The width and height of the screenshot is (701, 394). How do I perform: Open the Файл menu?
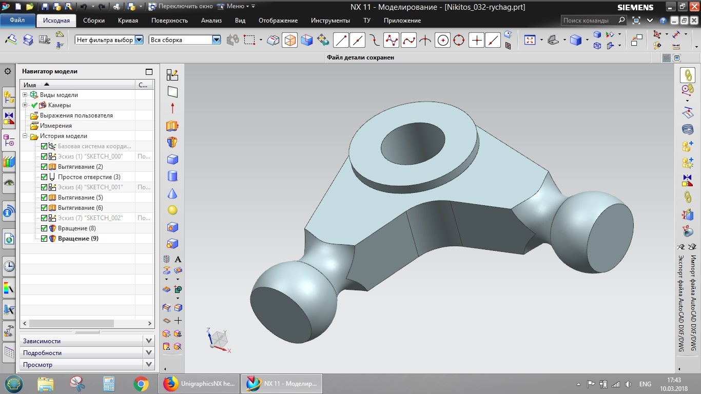pyautogui.click(x=17, y=21)
